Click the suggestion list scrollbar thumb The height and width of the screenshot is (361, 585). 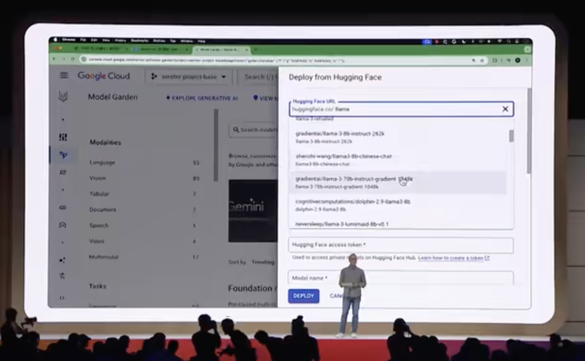[x=511, y=136]
